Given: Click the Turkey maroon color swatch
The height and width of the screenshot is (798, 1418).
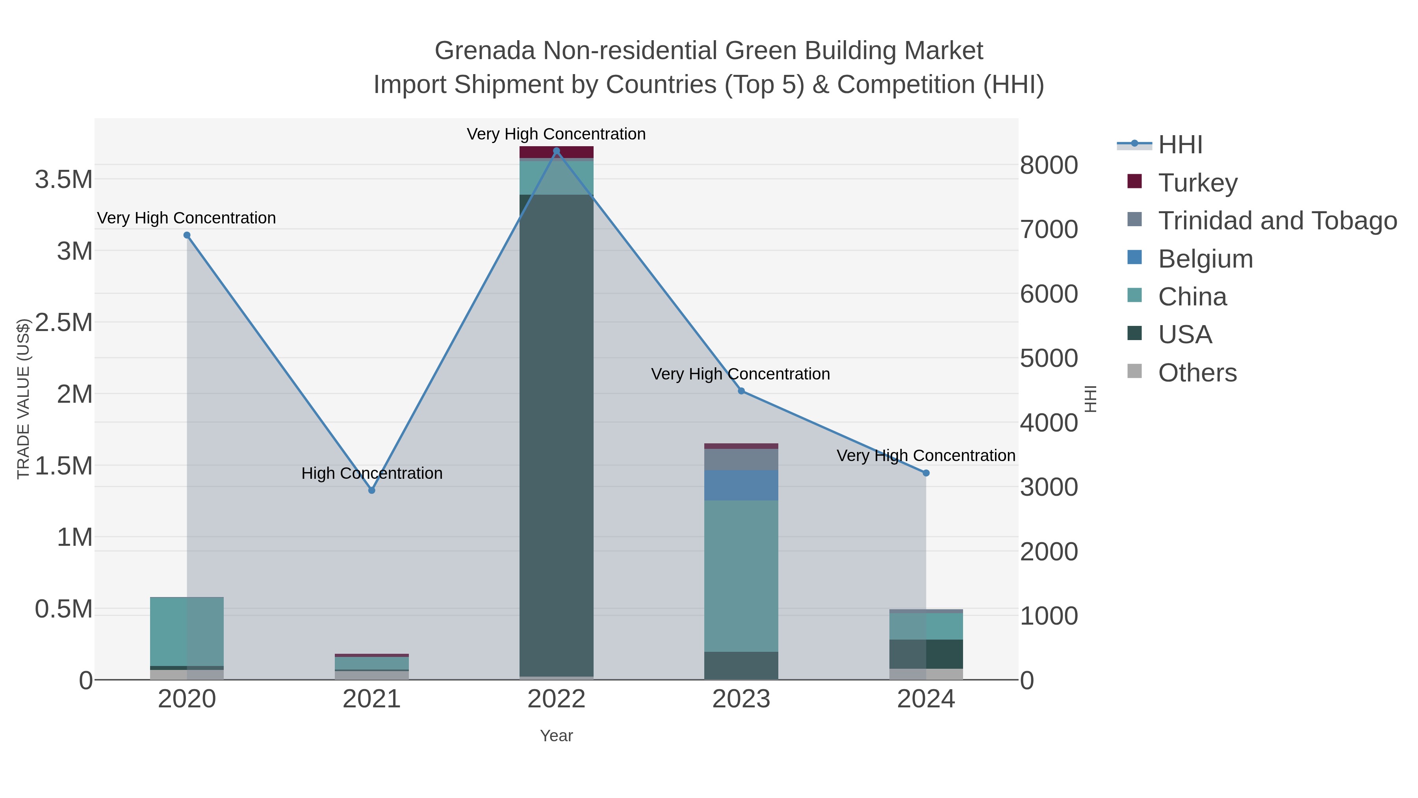Looking at the screenshot, I should coord(1134,181).
